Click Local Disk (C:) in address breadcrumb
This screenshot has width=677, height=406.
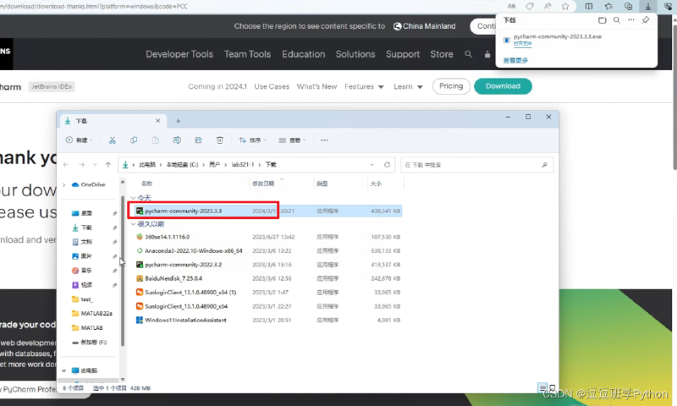[x=182, y=165]
